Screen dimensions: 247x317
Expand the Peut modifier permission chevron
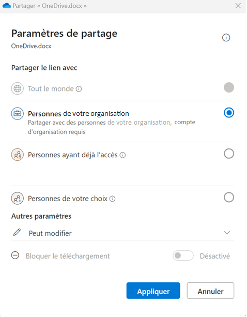pyautogui.click(x=227, y=233)
